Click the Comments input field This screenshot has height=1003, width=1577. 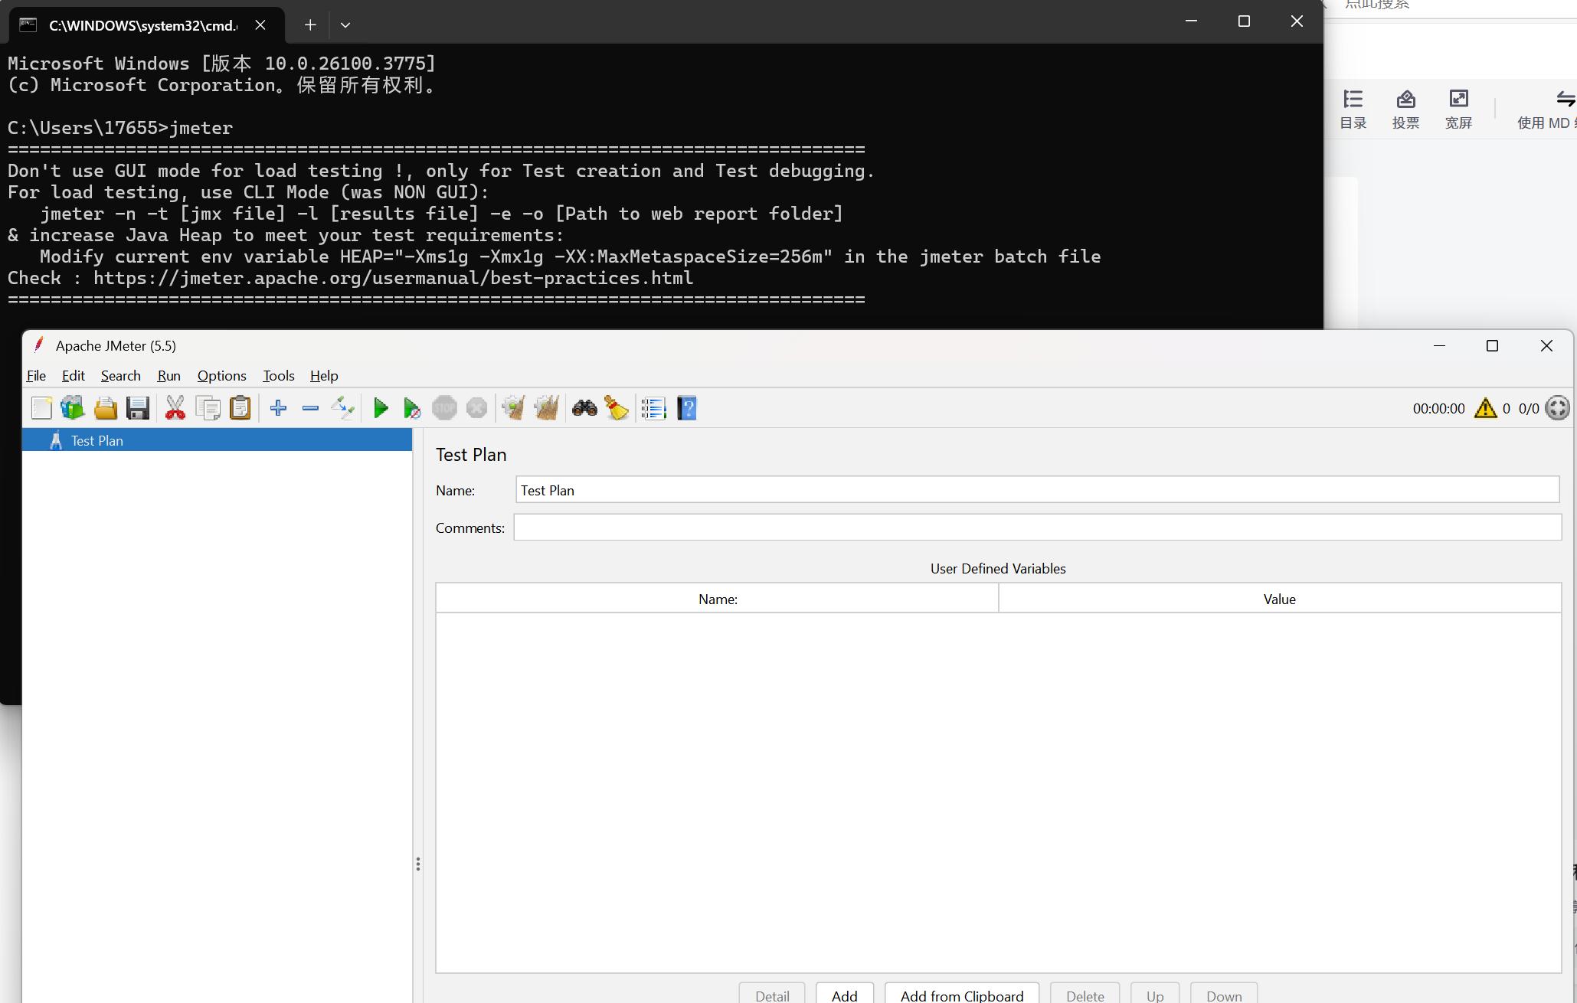1037,528
